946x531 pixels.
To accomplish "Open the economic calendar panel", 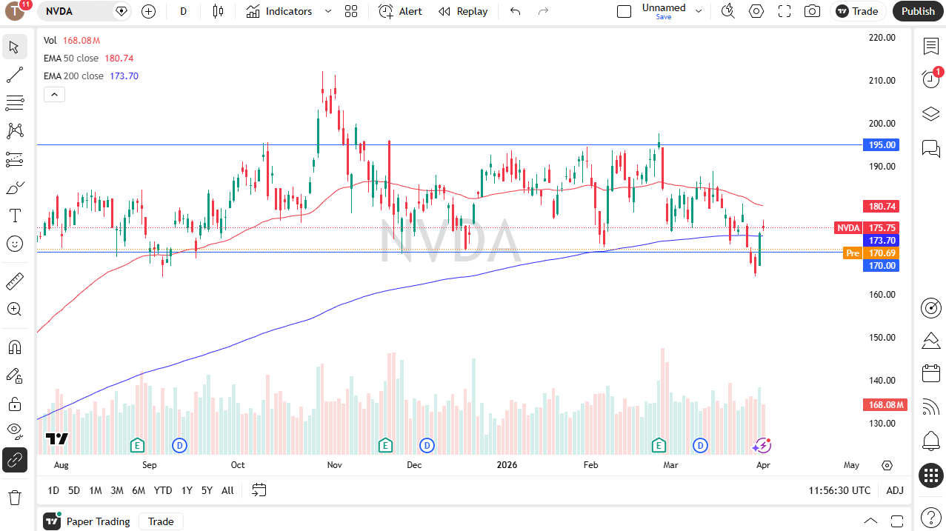I will point(931,373).
